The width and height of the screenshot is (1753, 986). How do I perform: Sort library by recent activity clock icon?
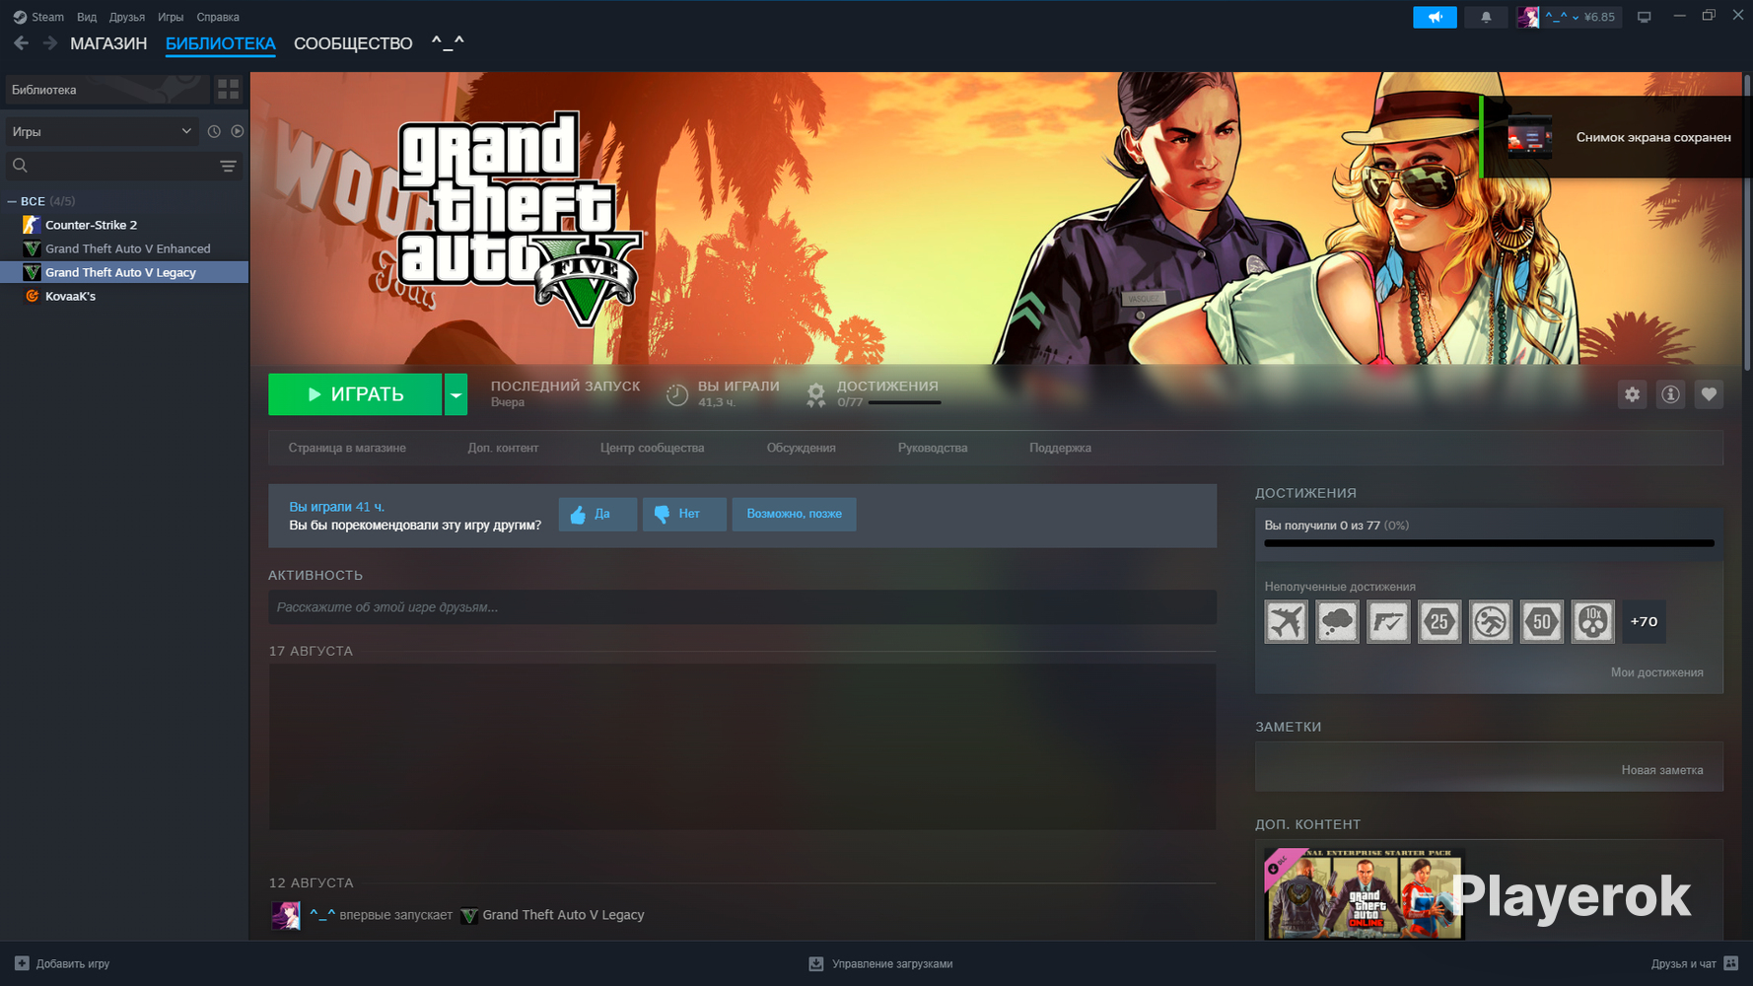tap(214, 131)
